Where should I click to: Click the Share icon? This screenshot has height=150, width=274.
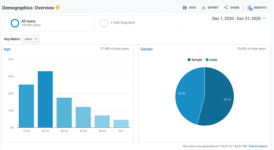coord(226,8)
